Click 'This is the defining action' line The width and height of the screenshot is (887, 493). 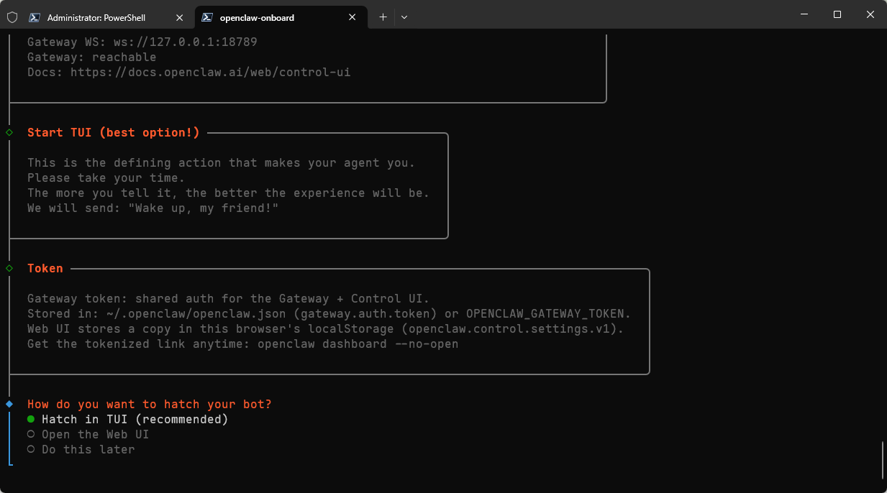222,163
